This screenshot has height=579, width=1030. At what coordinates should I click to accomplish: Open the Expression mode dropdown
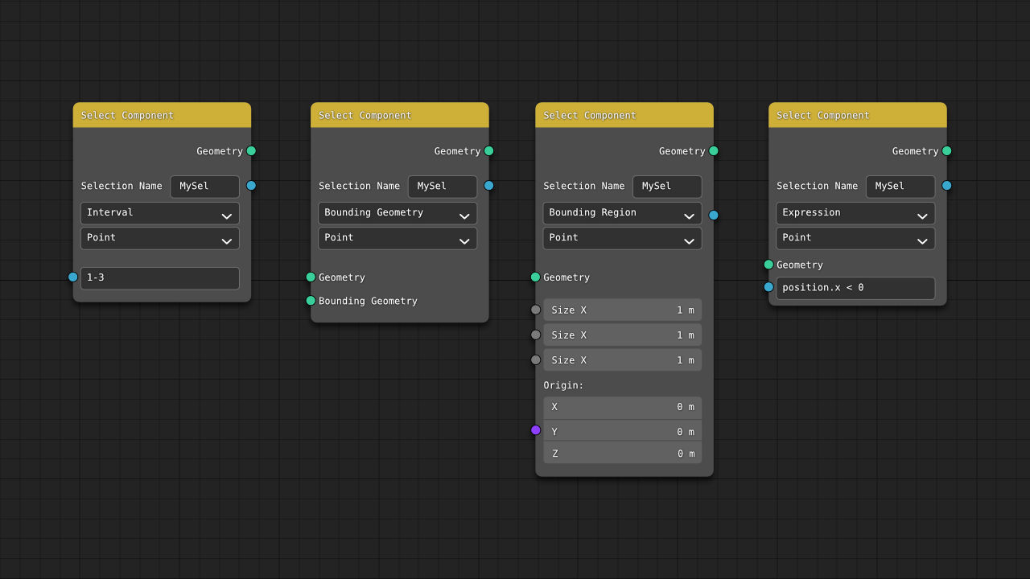(855, 213)
